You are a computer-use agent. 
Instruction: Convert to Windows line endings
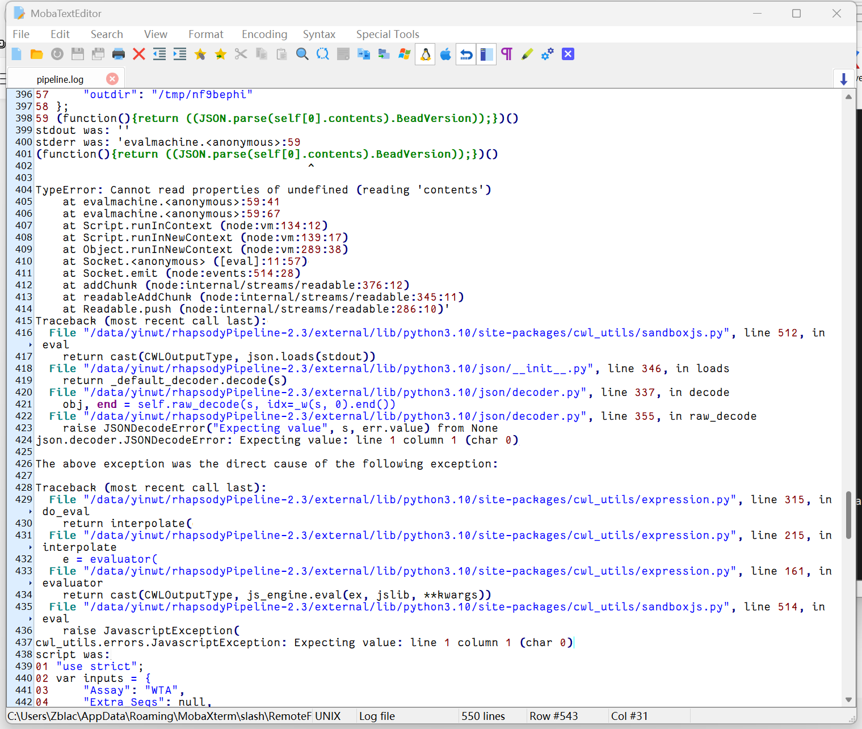point(405,54)
